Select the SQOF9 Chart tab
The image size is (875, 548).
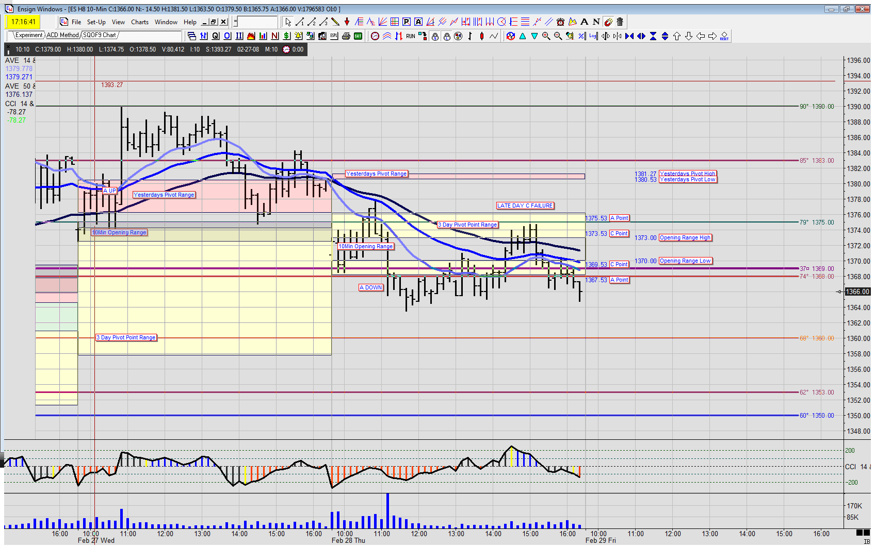[x=100, y=35]
